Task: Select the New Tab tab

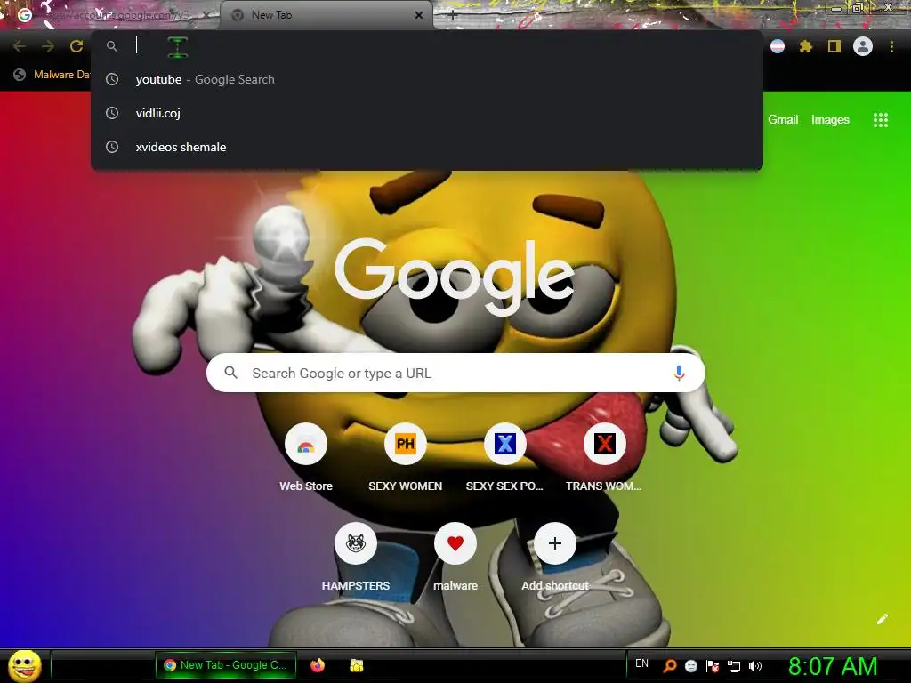Action: [x=326, y=15]
